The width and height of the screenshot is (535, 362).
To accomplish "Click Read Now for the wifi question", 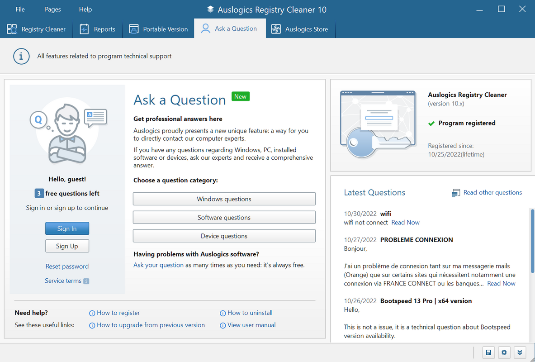I will [x=405, y=223].
